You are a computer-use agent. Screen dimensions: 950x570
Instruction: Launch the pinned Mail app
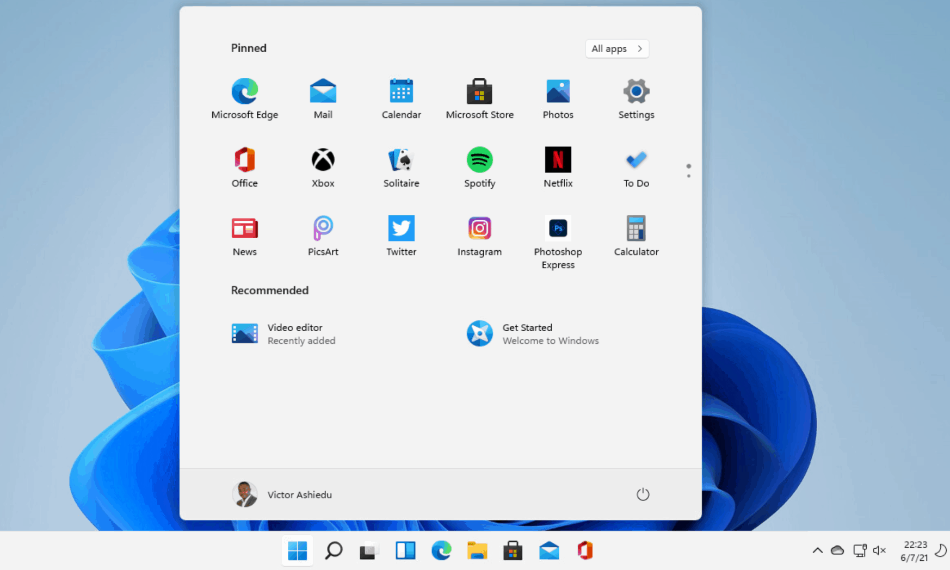tap(323, 99)
